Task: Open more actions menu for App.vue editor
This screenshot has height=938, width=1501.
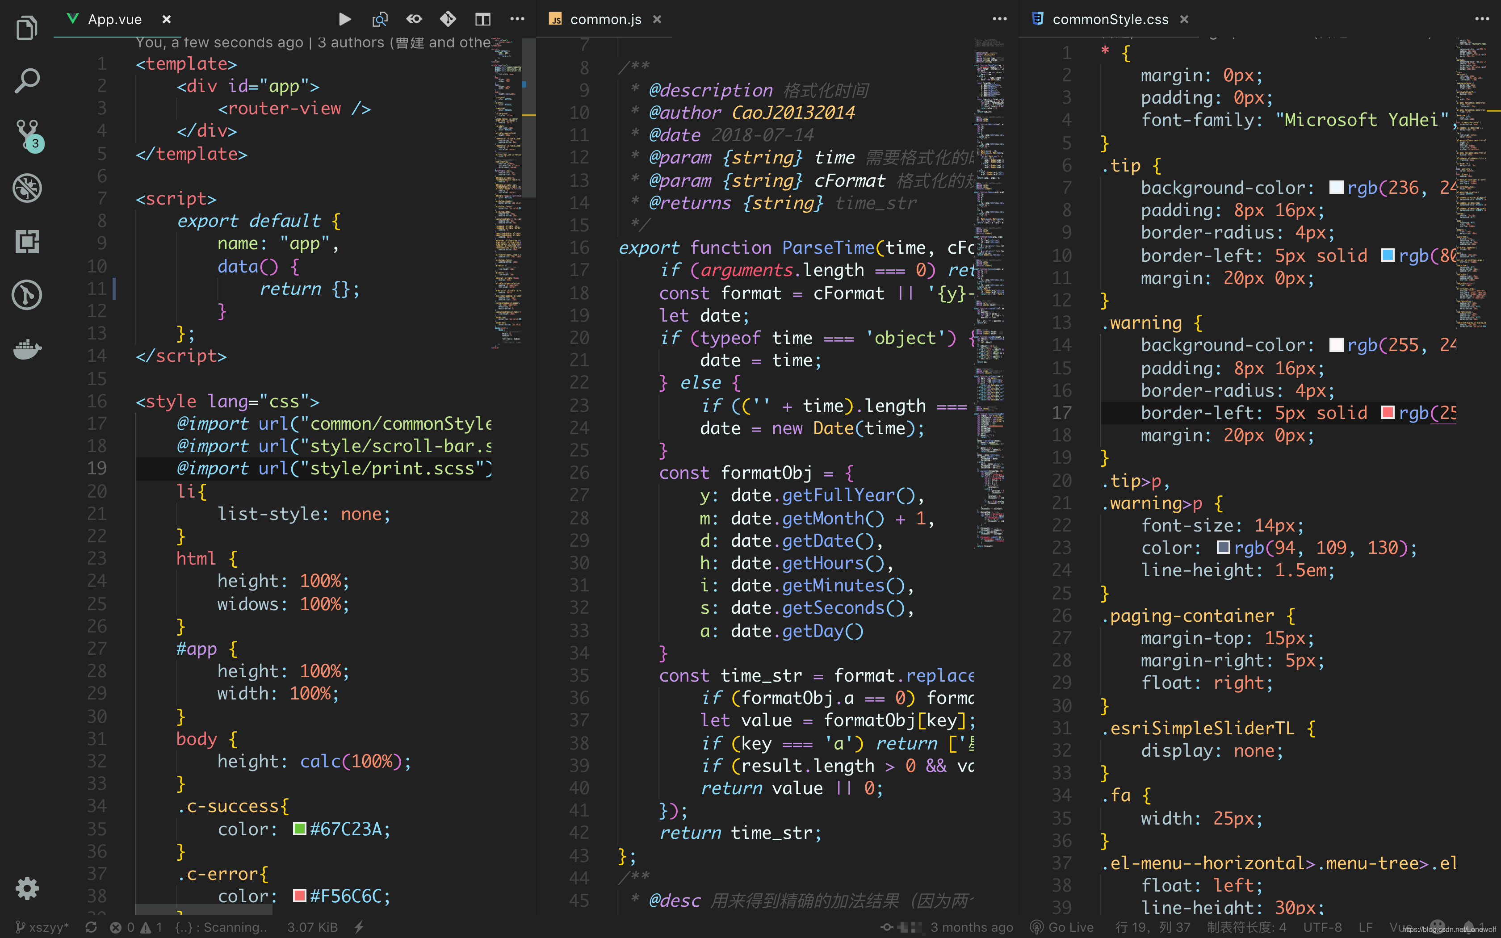Action: click(x=517, y=19)
